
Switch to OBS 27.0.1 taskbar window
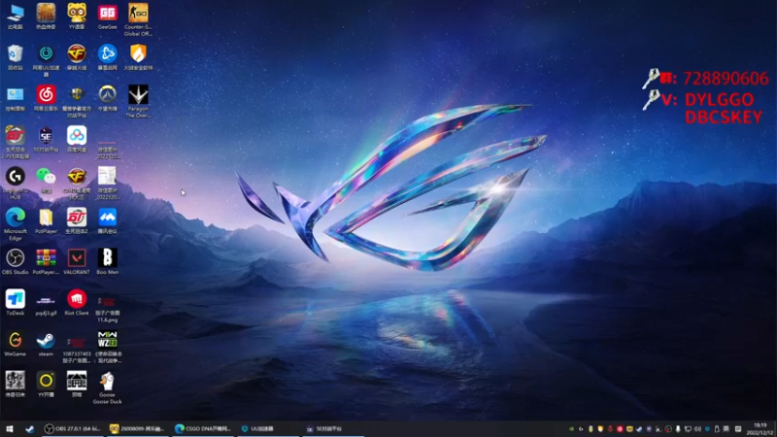click(72, 429)
